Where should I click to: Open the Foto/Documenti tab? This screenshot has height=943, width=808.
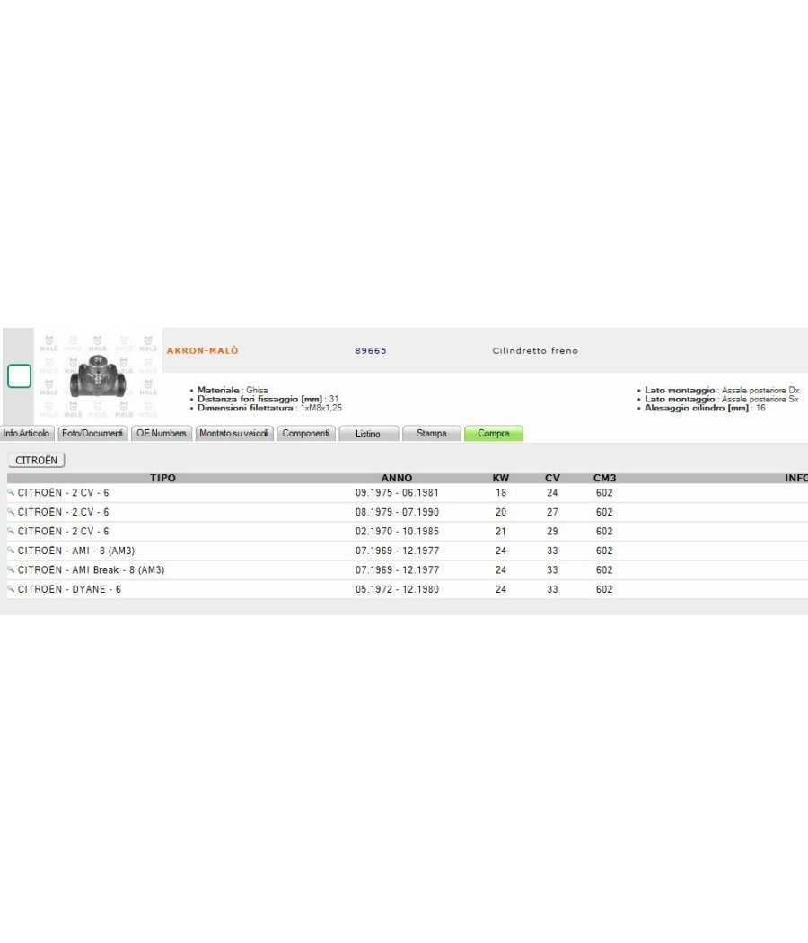click(x=92, y=433)
